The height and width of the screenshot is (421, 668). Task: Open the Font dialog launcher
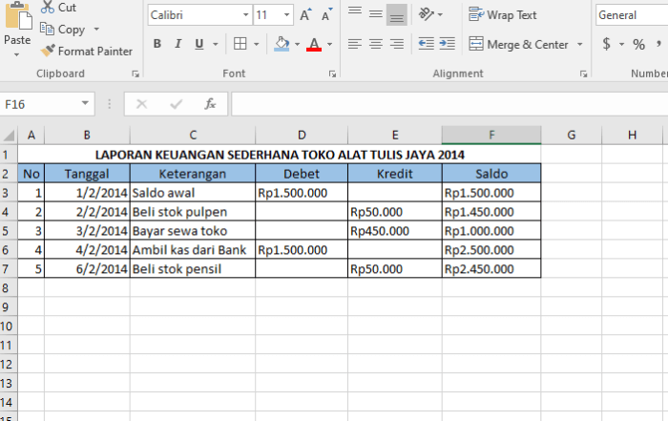pos(332,74)
